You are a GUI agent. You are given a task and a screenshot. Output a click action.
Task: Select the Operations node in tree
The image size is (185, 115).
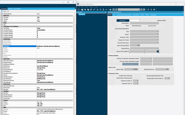(x=82, y=14)
